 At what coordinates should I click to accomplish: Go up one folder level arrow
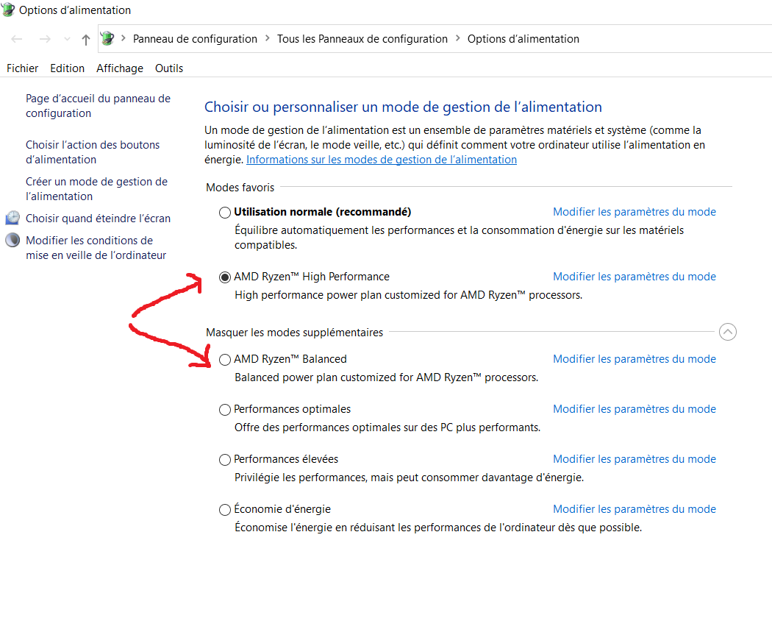(86, 40)
